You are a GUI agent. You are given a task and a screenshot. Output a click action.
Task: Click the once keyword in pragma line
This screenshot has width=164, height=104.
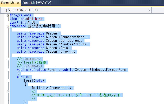point(28,15)
